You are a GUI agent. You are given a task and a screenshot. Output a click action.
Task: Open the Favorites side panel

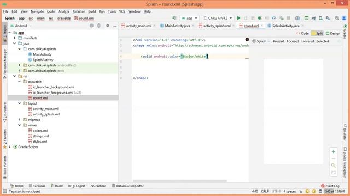tap(5, 139)
